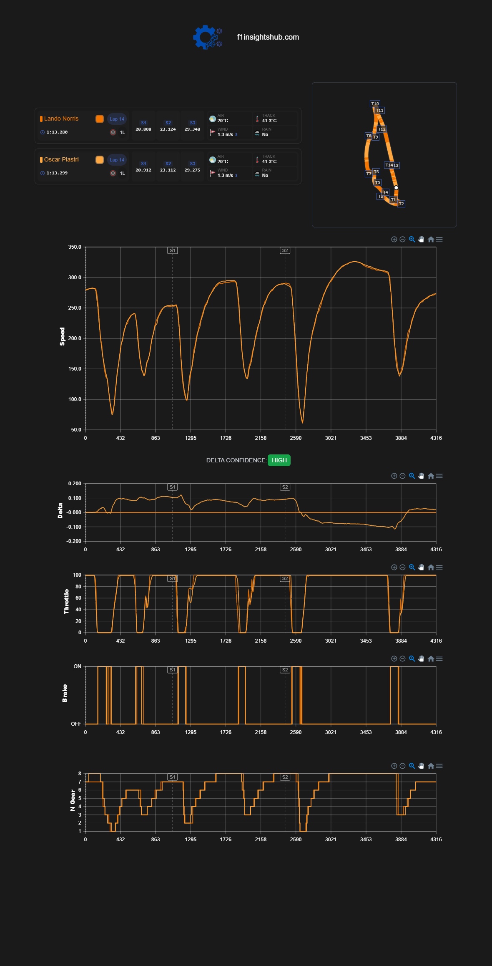Zoom in on the Brake chart
Viewport: 492px width, 966px height.
[394, 658]
